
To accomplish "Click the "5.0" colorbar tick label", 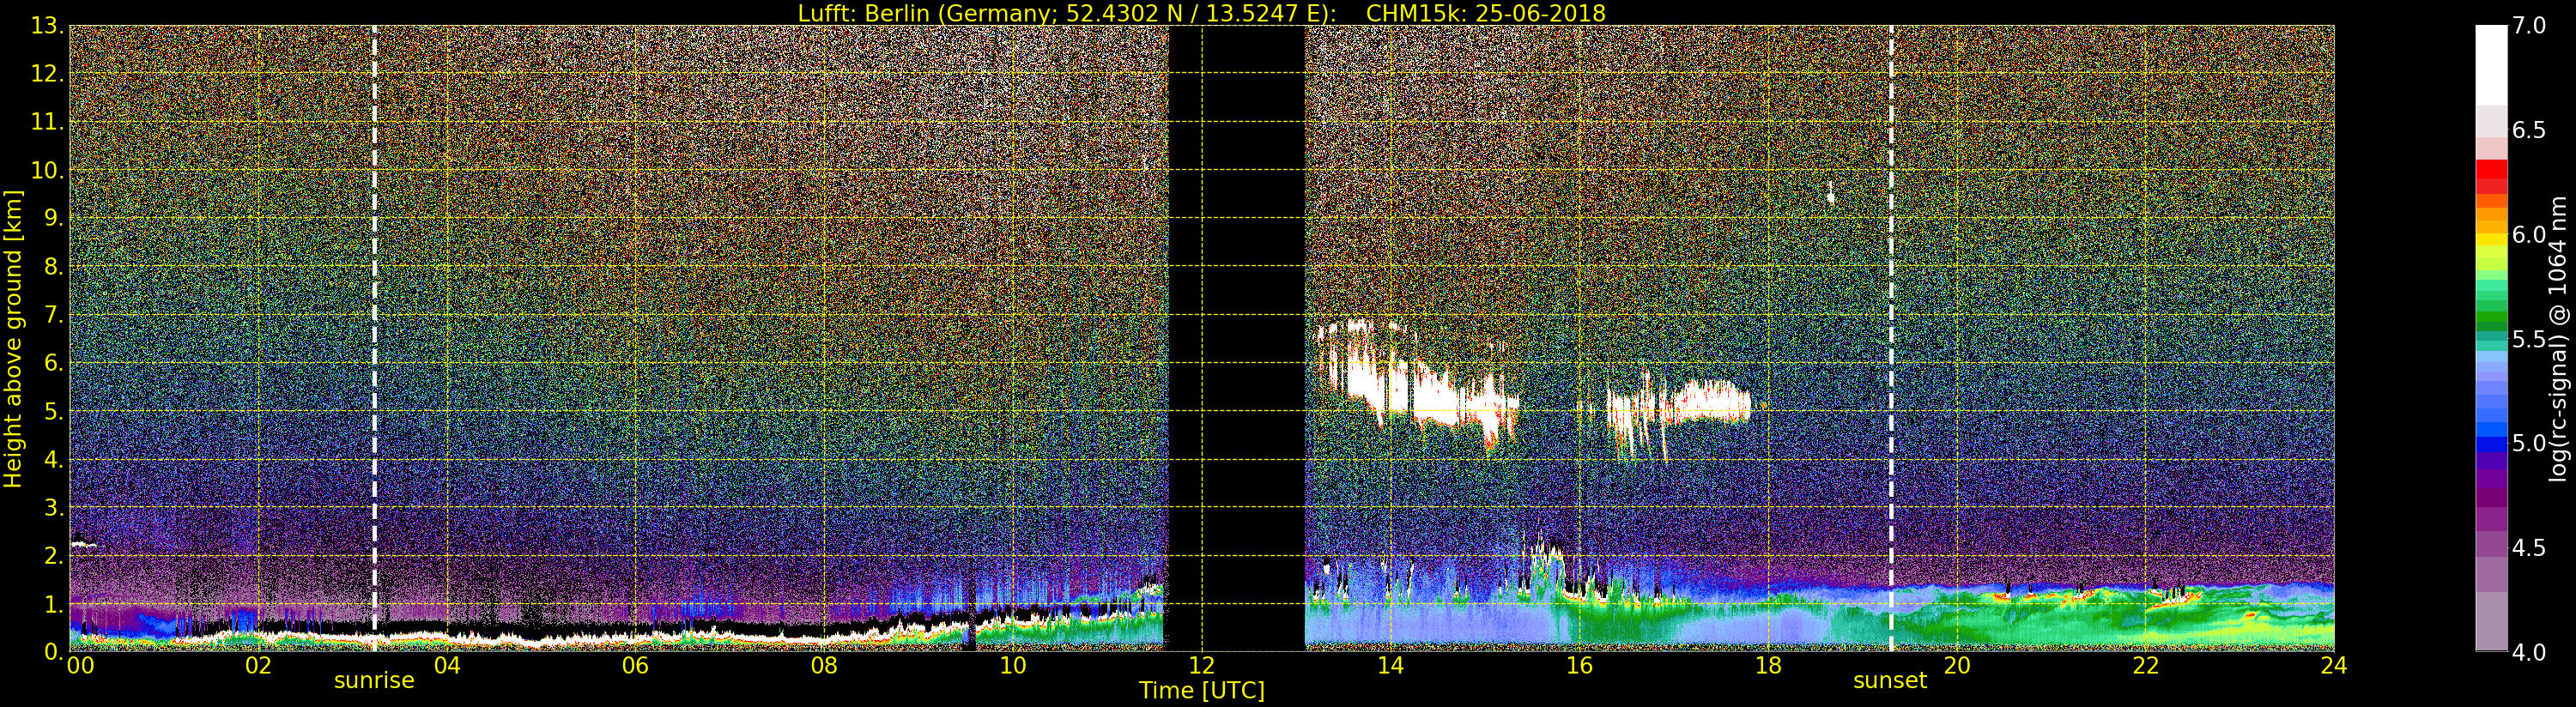I will (2529, 443).
